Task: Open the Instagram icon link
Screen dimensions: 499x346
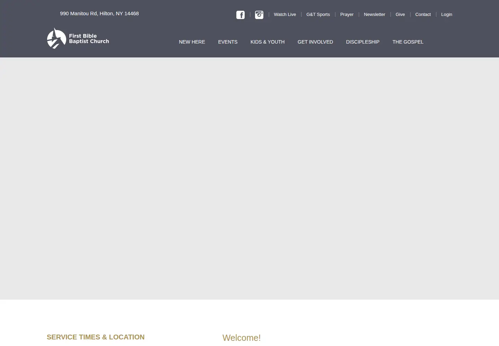Action: pyautogui.click(x=259, y=15)
